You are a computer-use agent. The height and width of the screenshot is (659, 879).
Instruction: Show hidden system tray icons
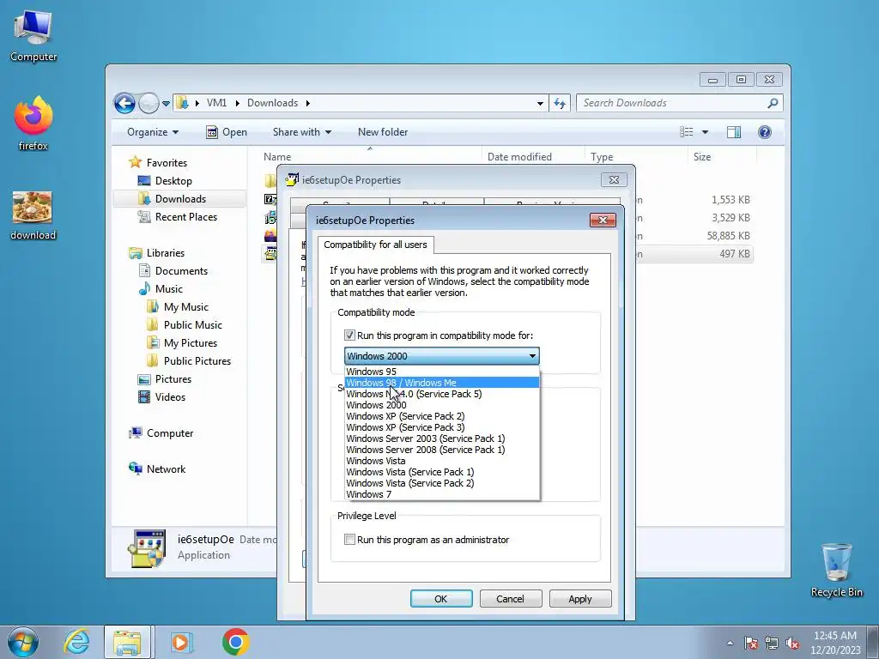[x=730, y=643]
